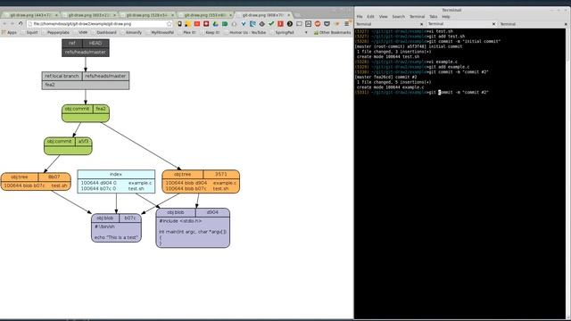
Task: Open the MyFitnessPal bookmark
Action: [160, 32]
